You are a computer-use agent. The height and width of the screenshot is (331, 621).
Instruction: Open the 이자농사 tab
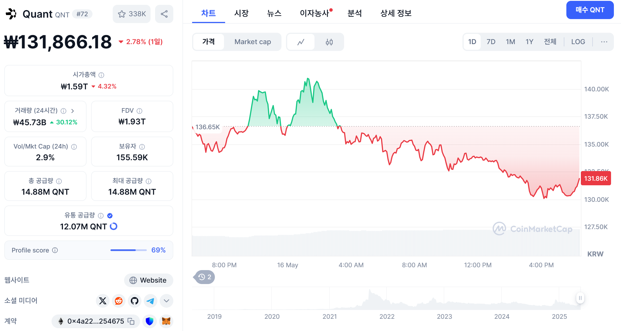(315, 13)
